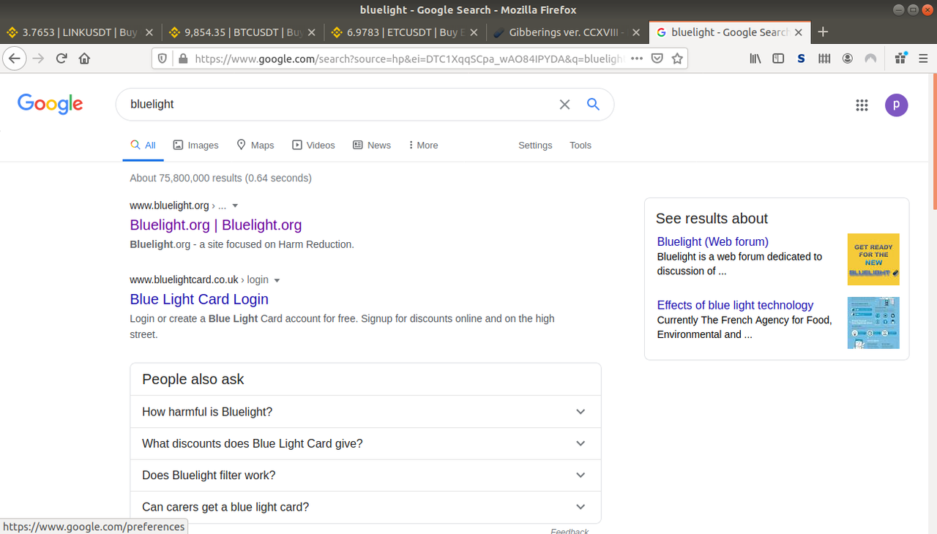Open dropdown arrow beside www.bluelight.org
This screenshot has width=937, height=534.
[x=235, y=206]
